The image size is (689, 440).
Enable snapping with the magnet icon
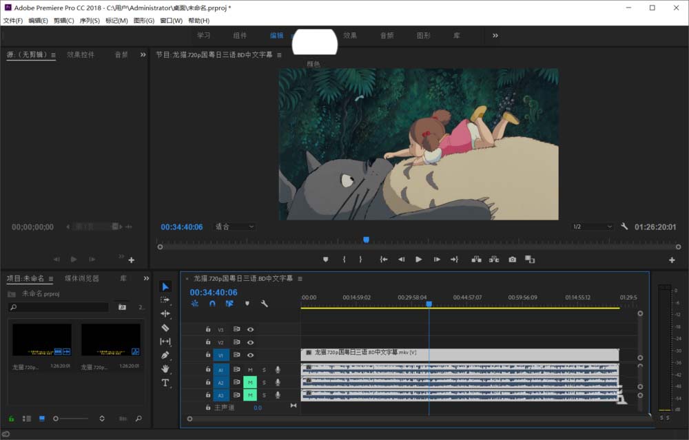click(x=212, y=304)
